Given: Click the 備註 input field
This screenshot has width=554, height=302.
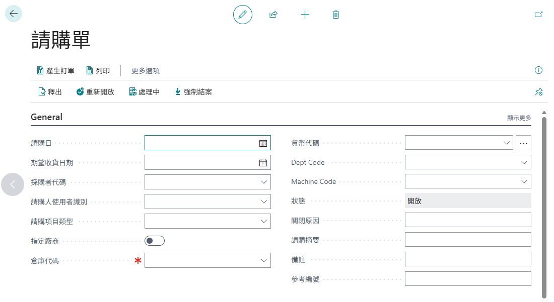Looking at the screenshot, I should 468,259.
